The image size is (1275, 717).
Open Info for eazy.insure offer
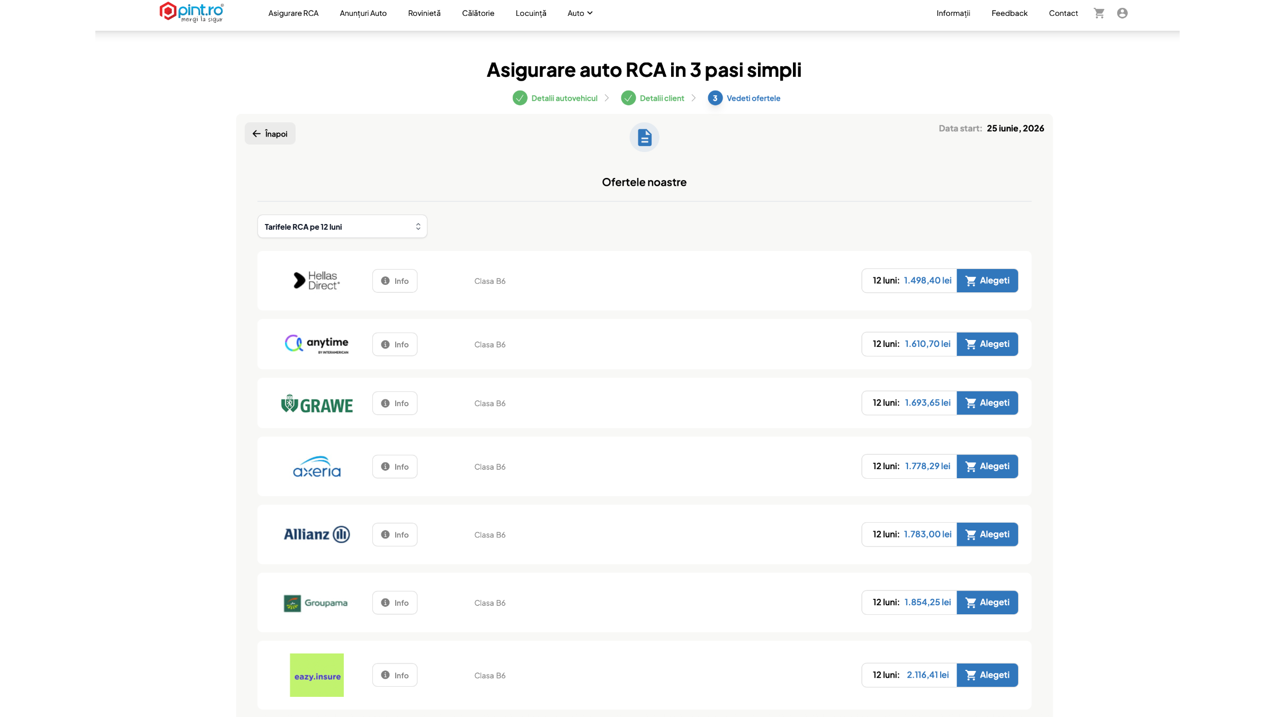[x=395, y=675]
